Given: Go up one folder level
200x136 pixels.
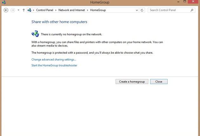Looking at the screenshot, I should (23, 10).
